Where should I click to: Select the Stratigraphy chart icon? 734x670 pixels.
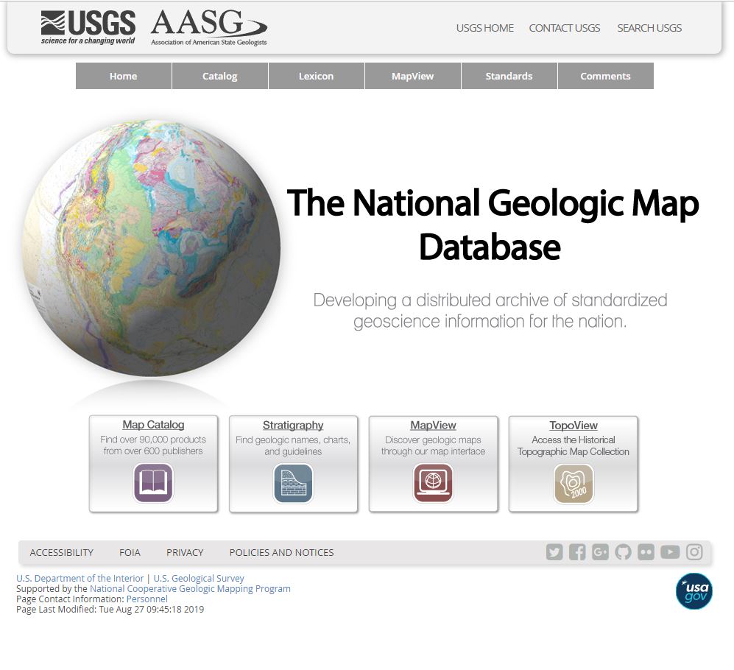(x=293, y=483)
